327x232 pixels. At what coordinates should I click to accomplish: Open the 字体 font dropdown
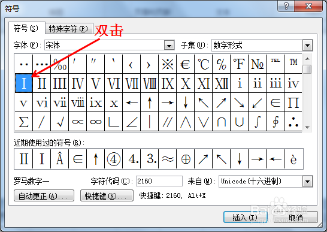pos(169,45)
